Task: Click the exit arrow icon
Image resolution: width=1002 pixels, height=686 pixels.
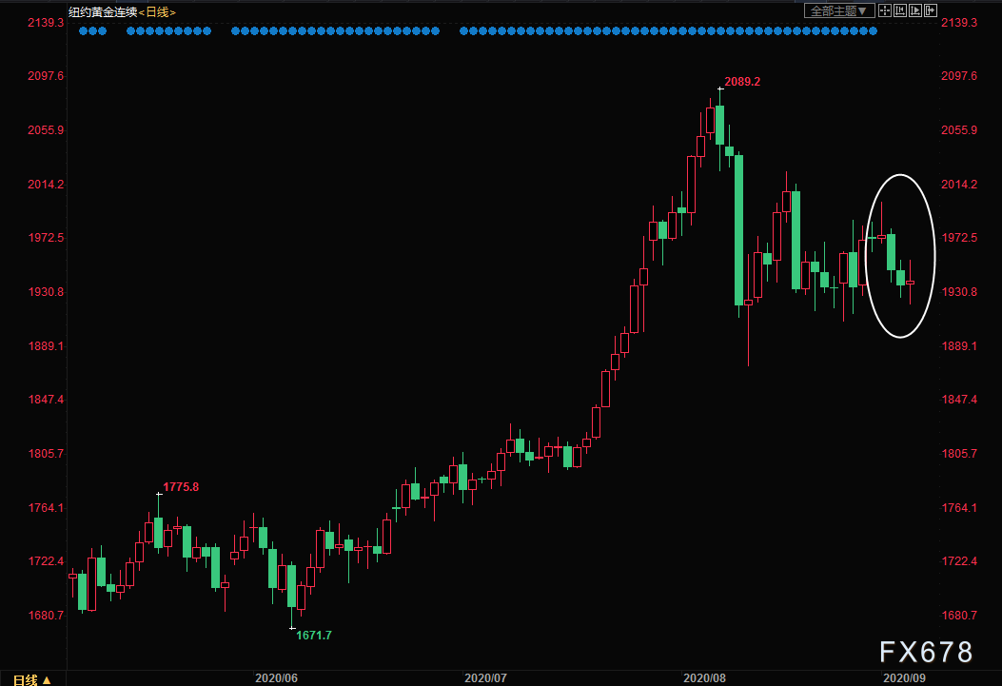Action: [931, 10]
